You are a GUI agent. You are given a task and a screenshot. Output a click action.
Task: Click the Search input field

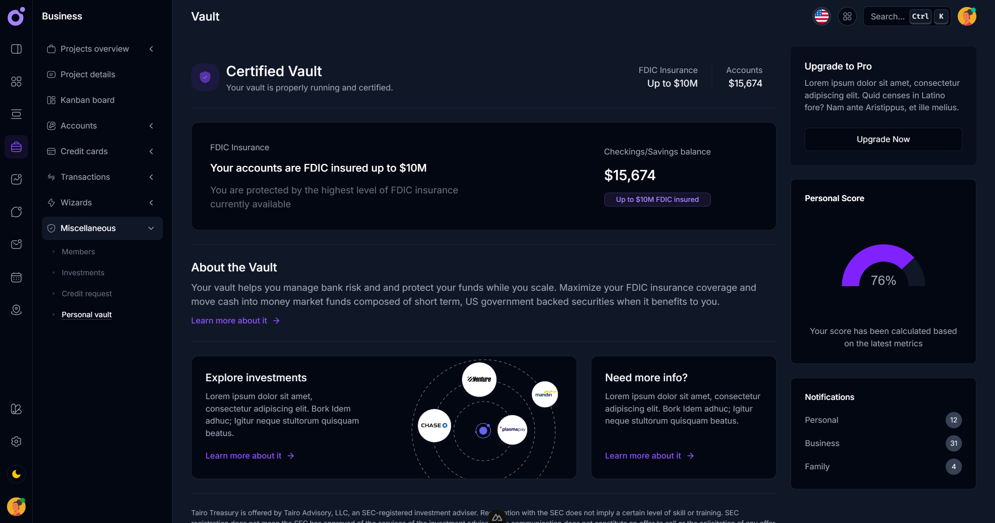point(887,16)
